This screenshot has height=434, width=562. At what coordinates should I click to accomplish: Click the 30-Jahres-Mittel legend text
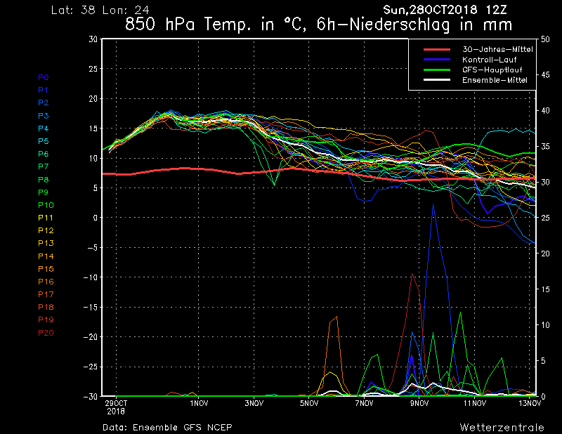tap(497, 50)
